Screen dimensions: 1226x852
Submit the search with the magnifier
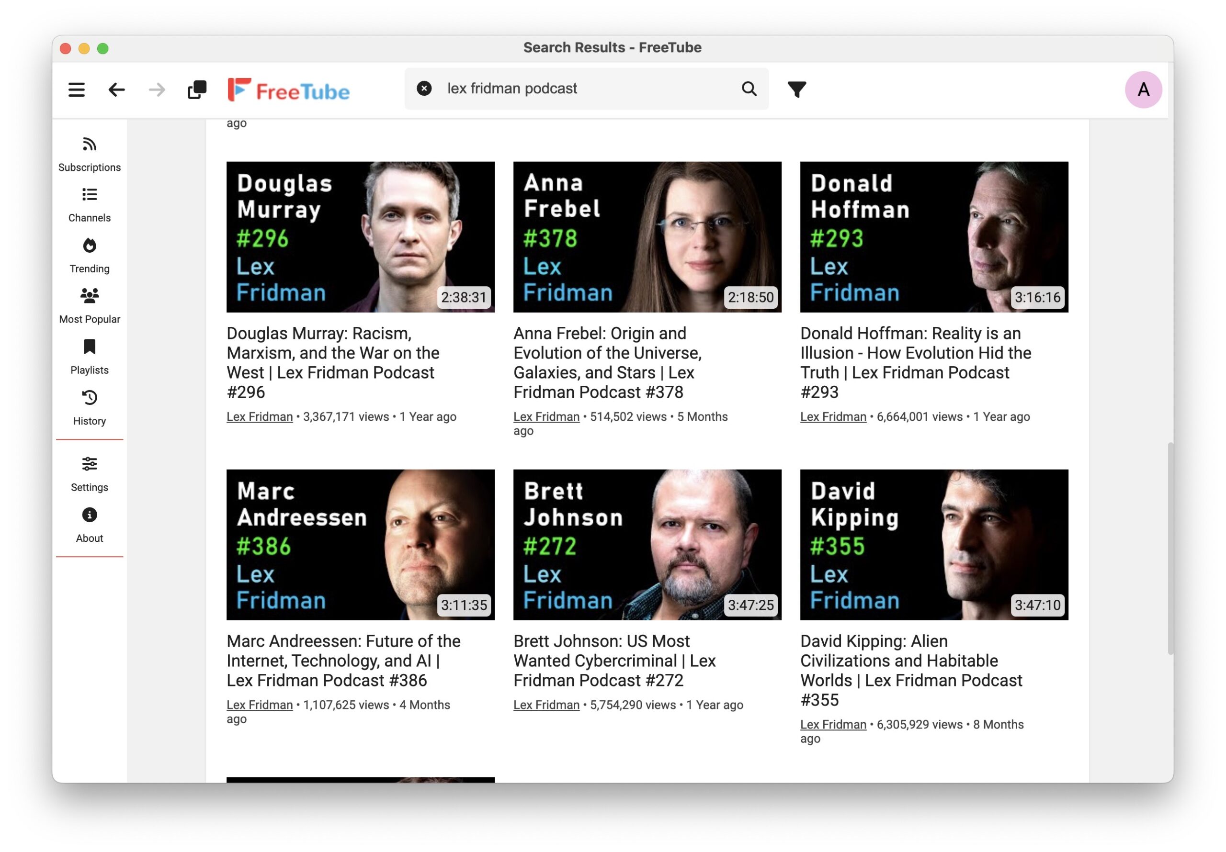749,89
